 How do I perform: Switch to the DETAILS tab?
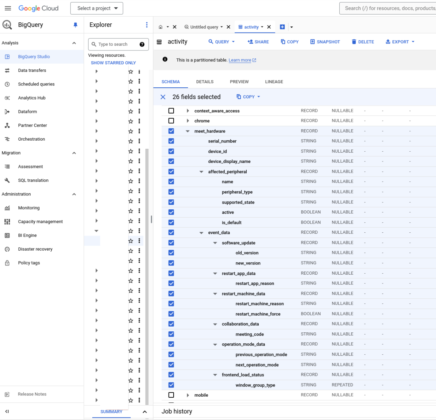tap(205, 82)
